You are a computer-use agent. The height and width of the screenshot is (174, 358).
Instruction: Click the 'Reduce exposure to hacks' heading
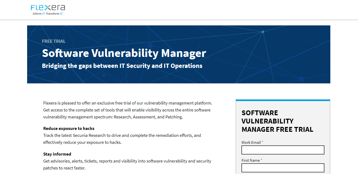coord(69,129)
